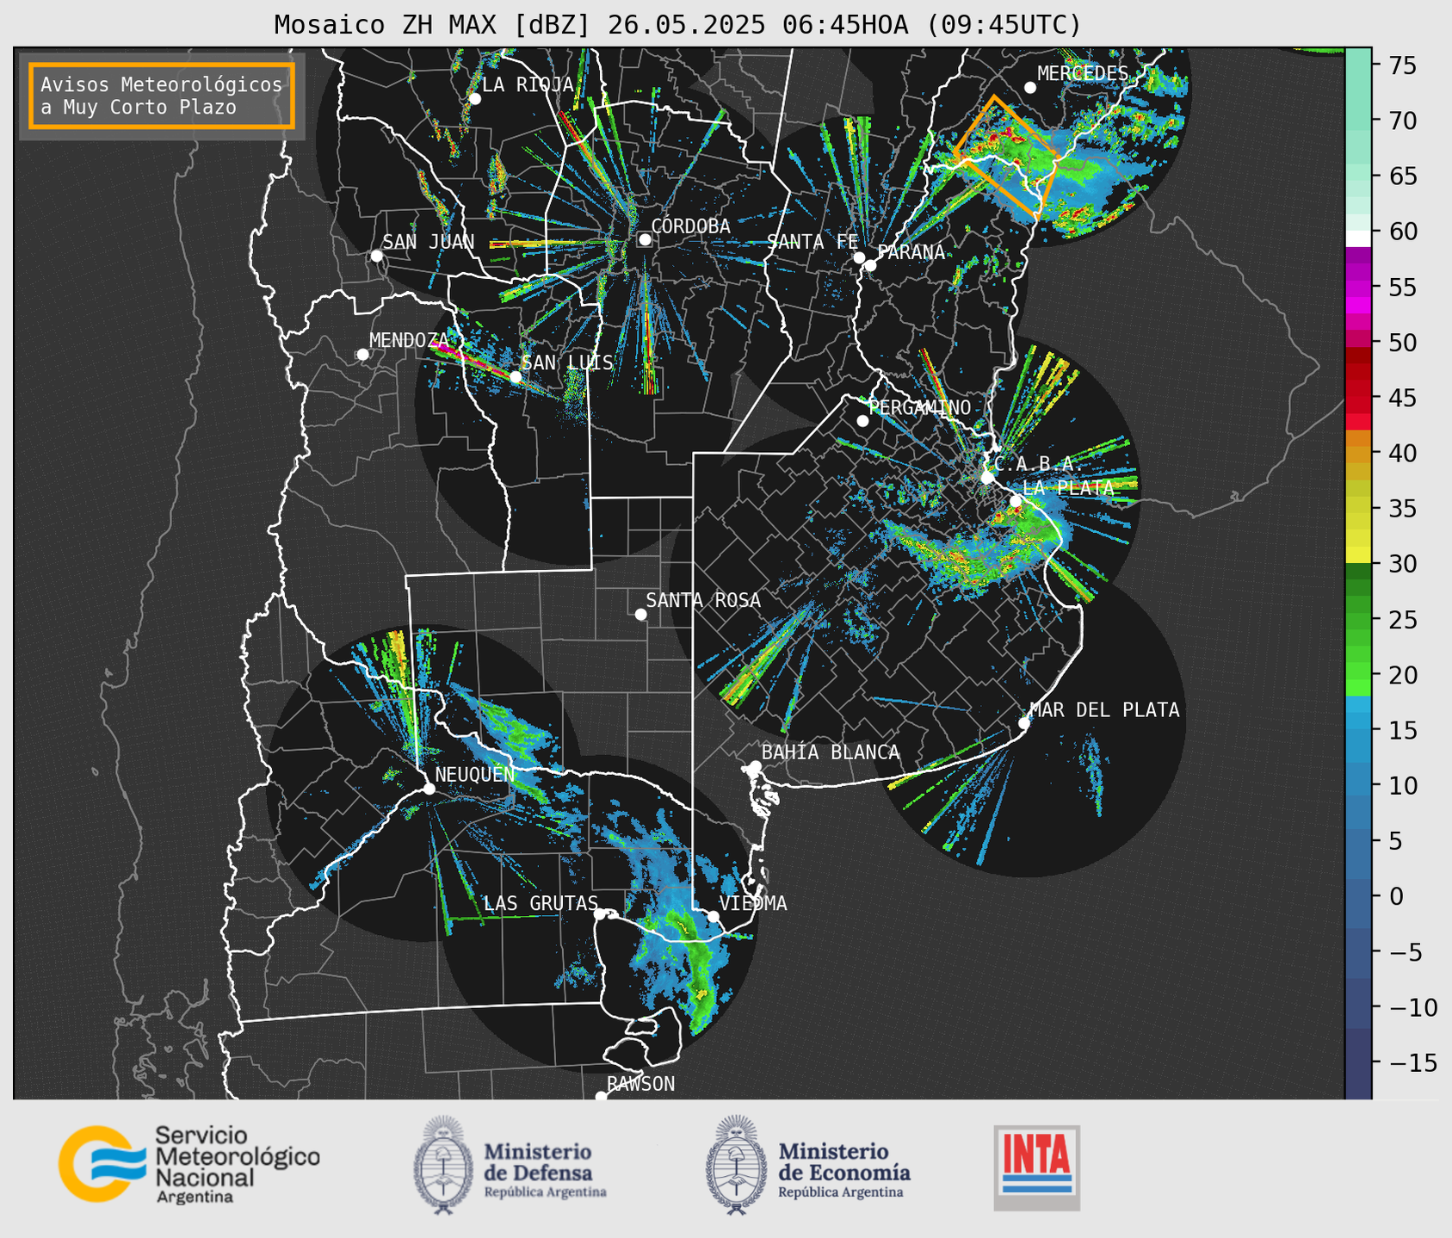Screen dimensions: 1452x1238
Task: Click the 25 dBZ green color scale segment
Action: (x=1358, y=620)
